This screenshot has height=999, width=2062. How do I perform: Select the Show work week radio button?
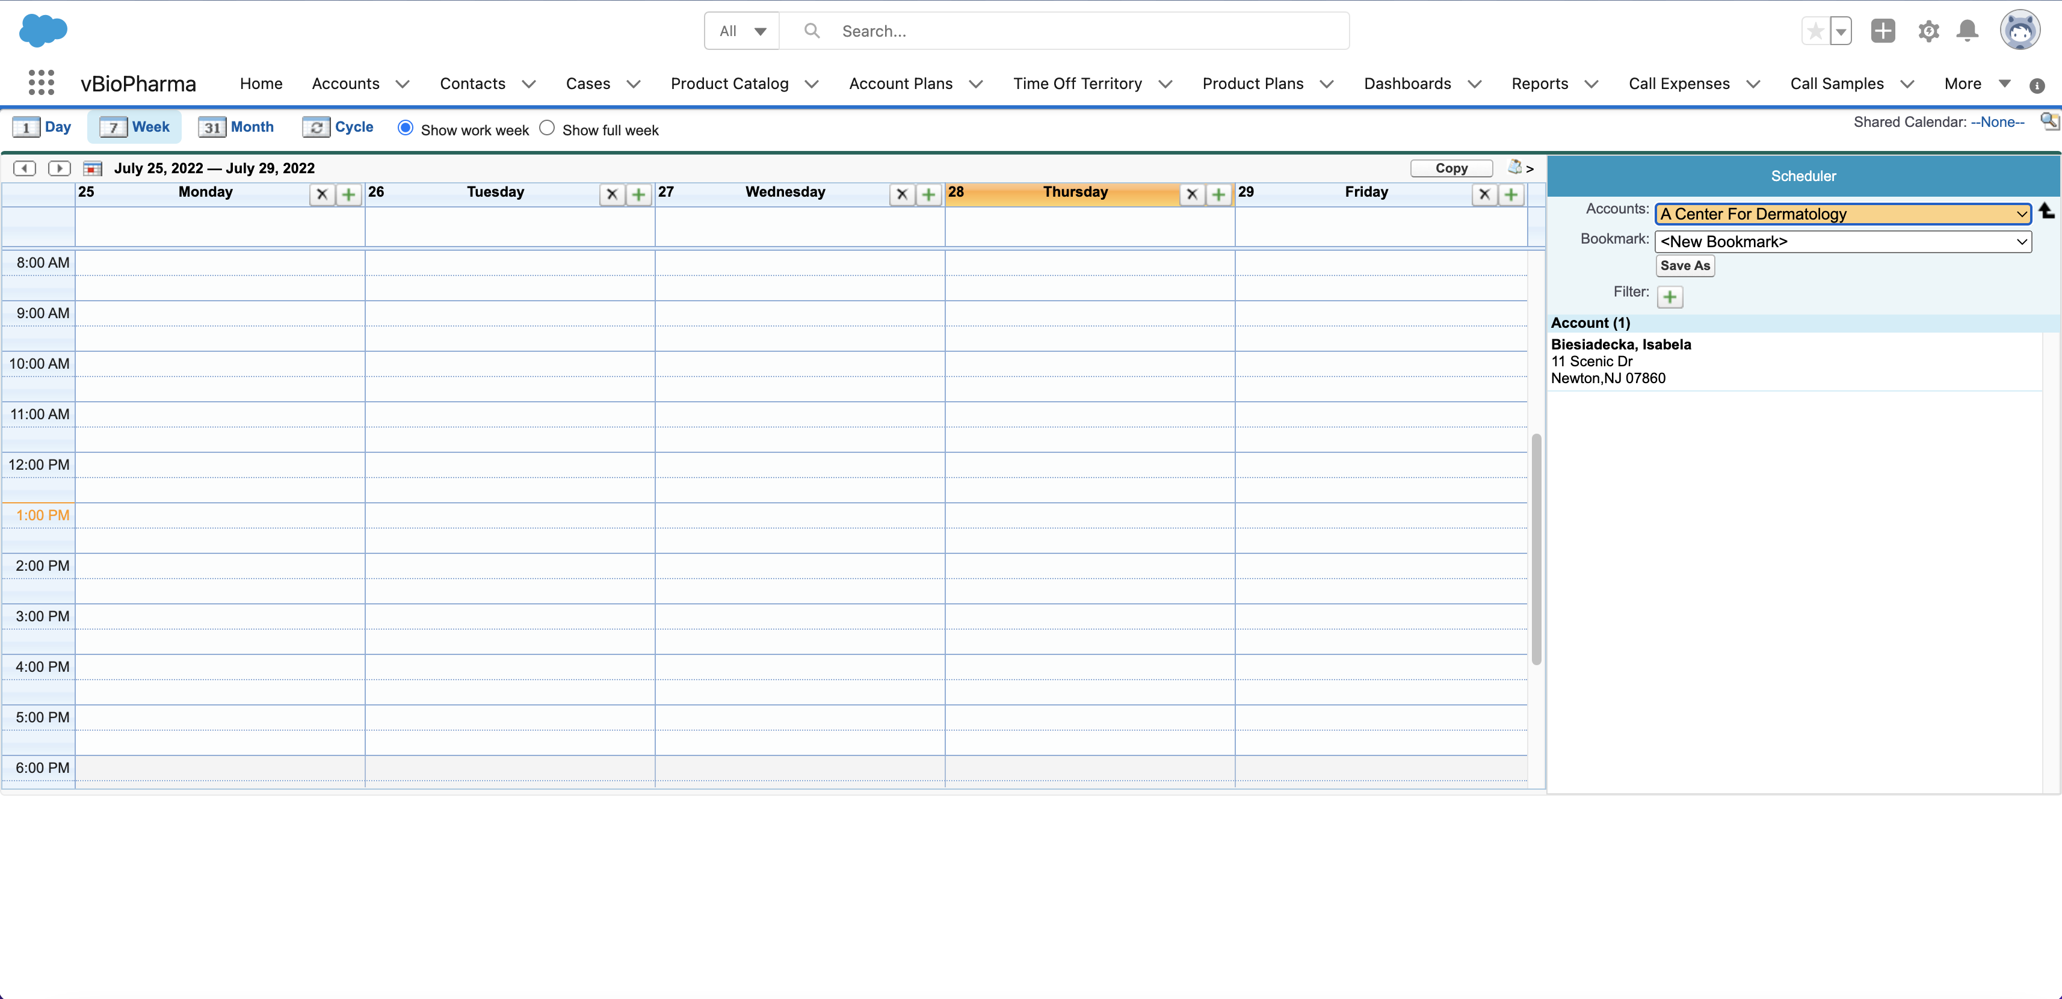(406, 128)
